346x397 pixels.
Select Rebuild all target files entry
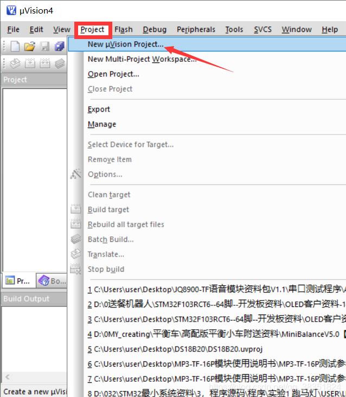[207, 225]
